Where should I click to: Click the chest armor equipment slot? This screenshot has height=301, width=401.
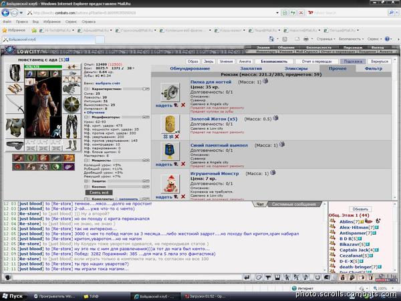pyautogui.click(x=15, y=127)
